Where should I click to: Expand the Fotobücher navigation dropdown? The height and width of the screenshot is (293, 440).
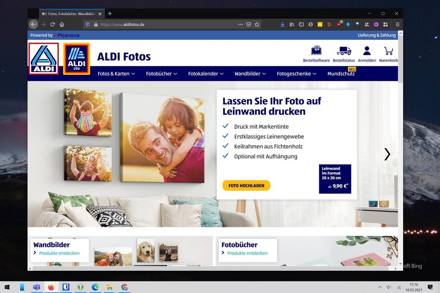tap(161, 74)
